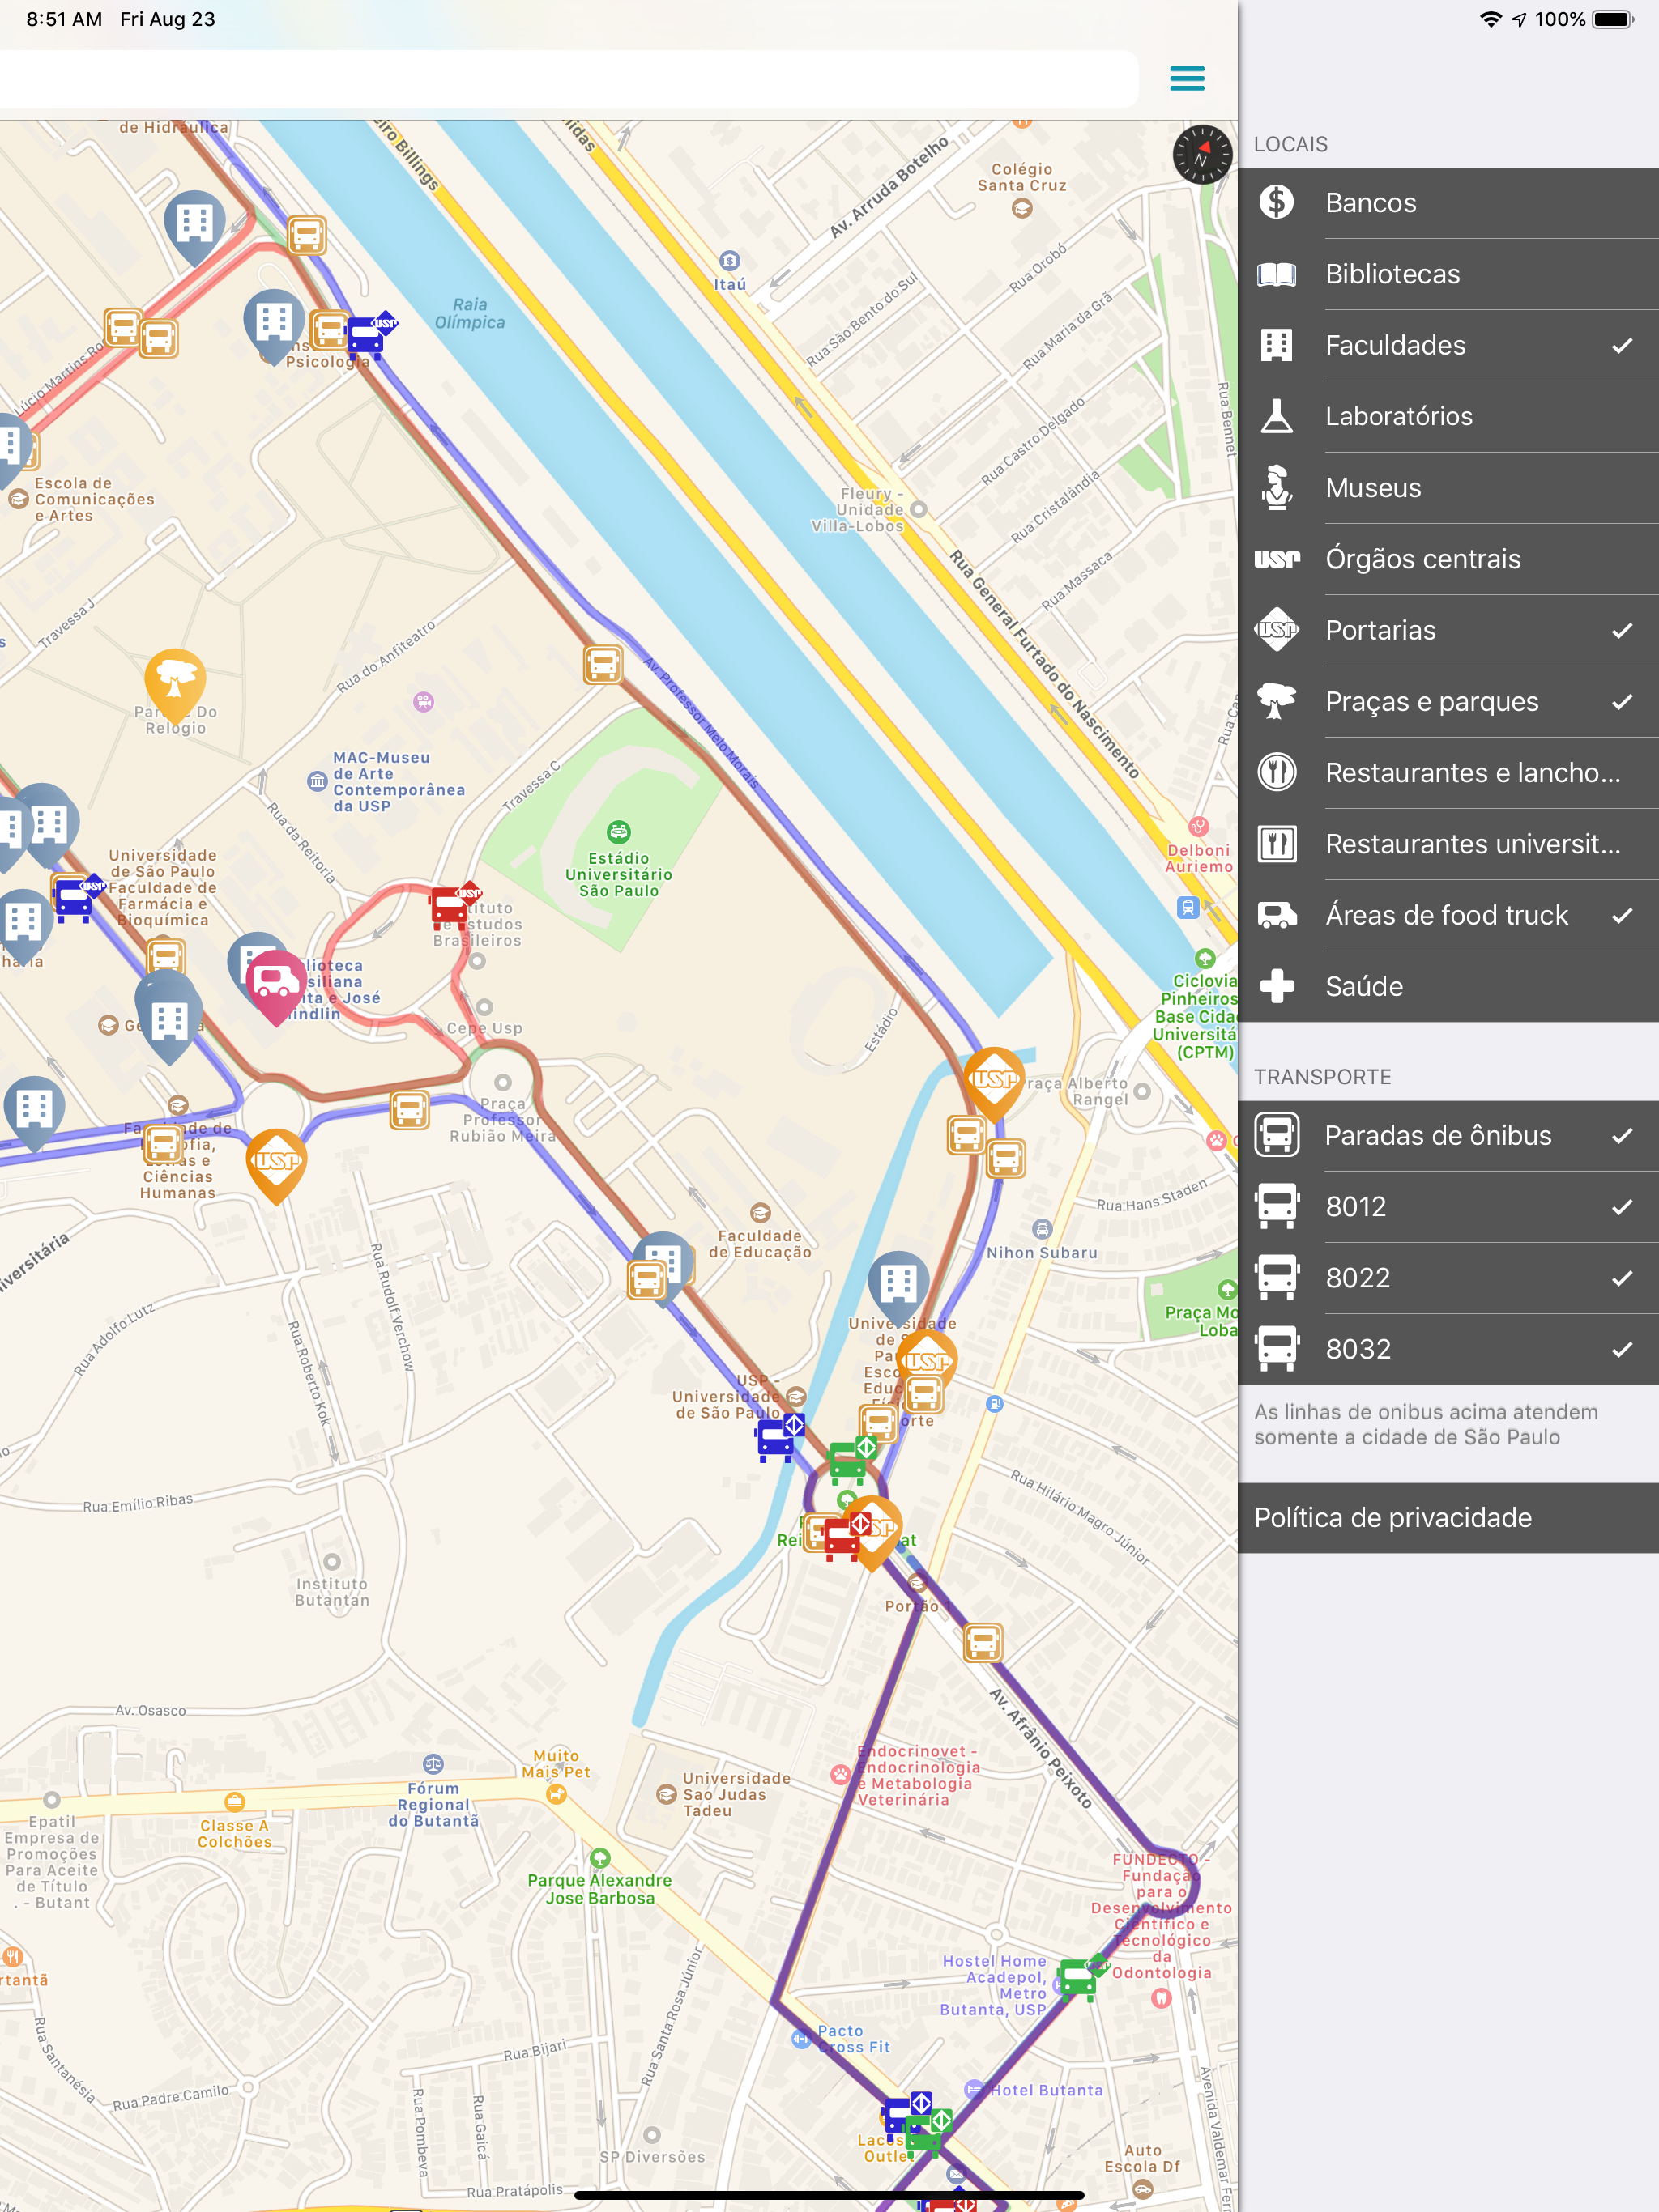The image size is (1659, 2212).
Task: Uncheck the Portarias filter checkmark
Action: [x=1622, y=630]
